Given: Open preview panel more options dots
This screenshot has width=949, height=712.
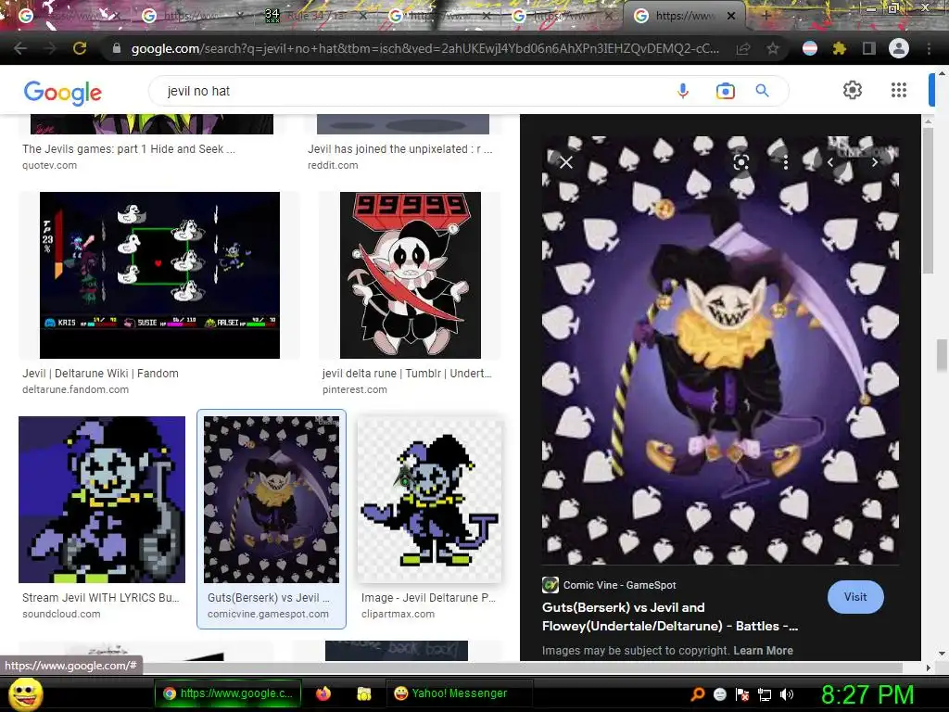Looking at the screenshot, I should point(786,162).
